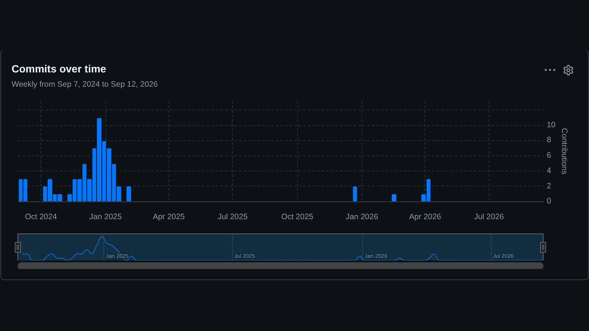Screen dimensions: 589x331
Task: Click the 'Jul 2025' label in the navigator
Action: [245, 256]
